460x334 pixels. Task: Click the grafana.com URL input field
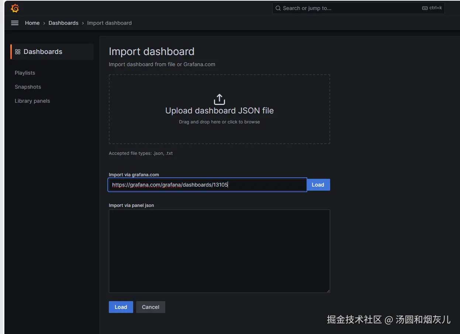click(x=207, y=185)
